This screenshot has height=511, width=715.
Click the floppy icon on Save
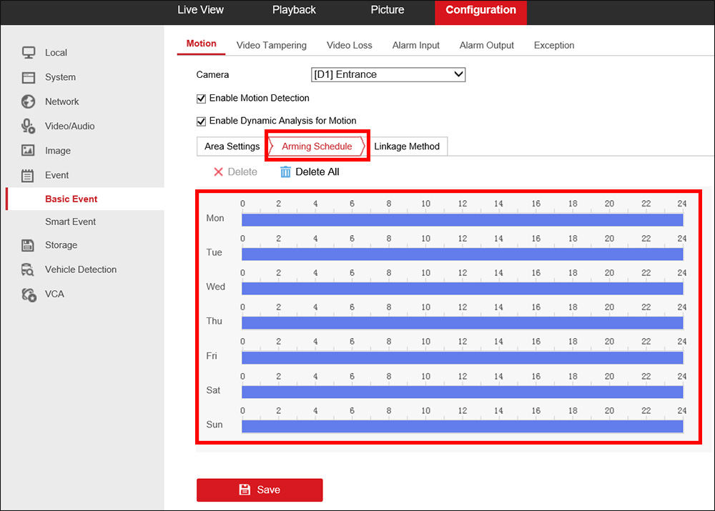pos(245,490)
